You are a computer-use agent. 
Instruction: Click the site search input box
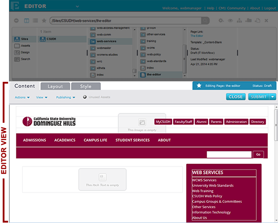coord(229,155)
